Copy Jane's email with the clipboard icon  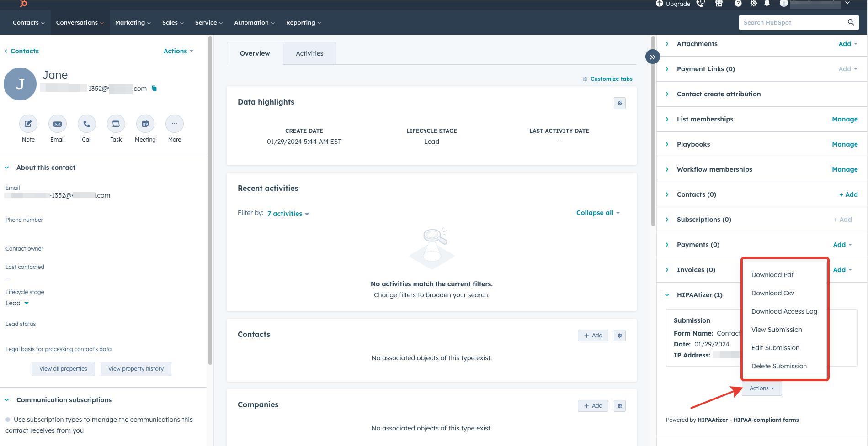click(154, 89)
